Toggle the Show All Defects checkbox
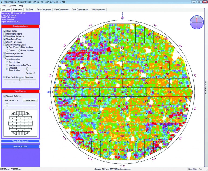The width and height of the screenshot is (208, 171). click(x=4, y=96)
